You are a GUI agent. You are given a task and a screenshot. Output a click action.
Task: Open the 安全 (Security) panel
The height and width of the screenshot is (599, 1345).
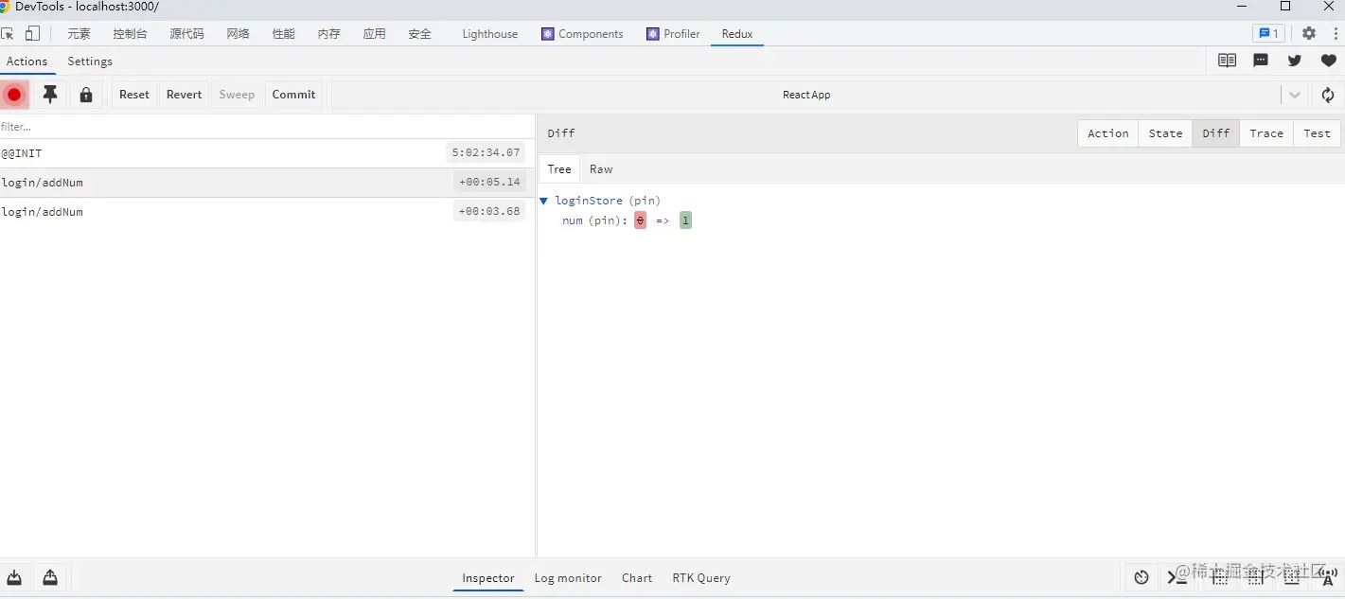[419, 34]
